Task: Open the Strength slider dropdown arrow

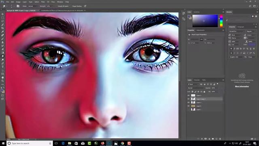Action: 53,6
